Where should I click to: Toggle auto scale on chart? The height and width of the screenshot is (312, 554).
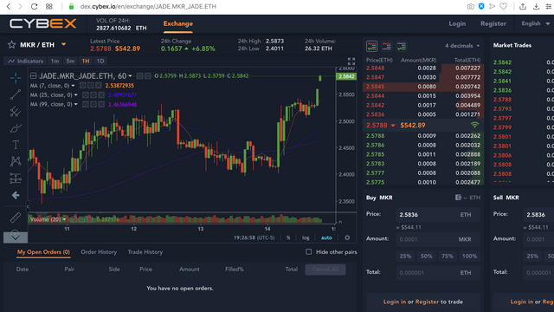(326, 237)
